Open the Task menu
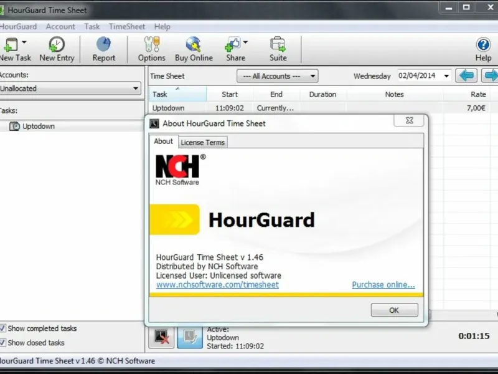 click(92, 27)
